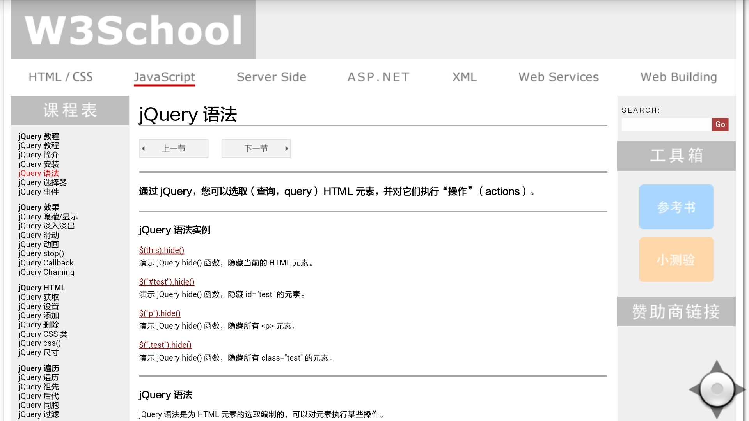Click the 工具箱 panel header
749x421 pixels.
point(676,156)
